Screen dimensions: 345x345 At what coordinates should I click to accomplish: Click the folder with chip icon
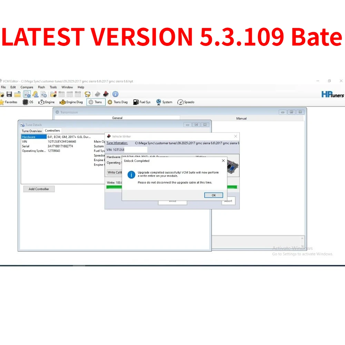click(53, 95)
